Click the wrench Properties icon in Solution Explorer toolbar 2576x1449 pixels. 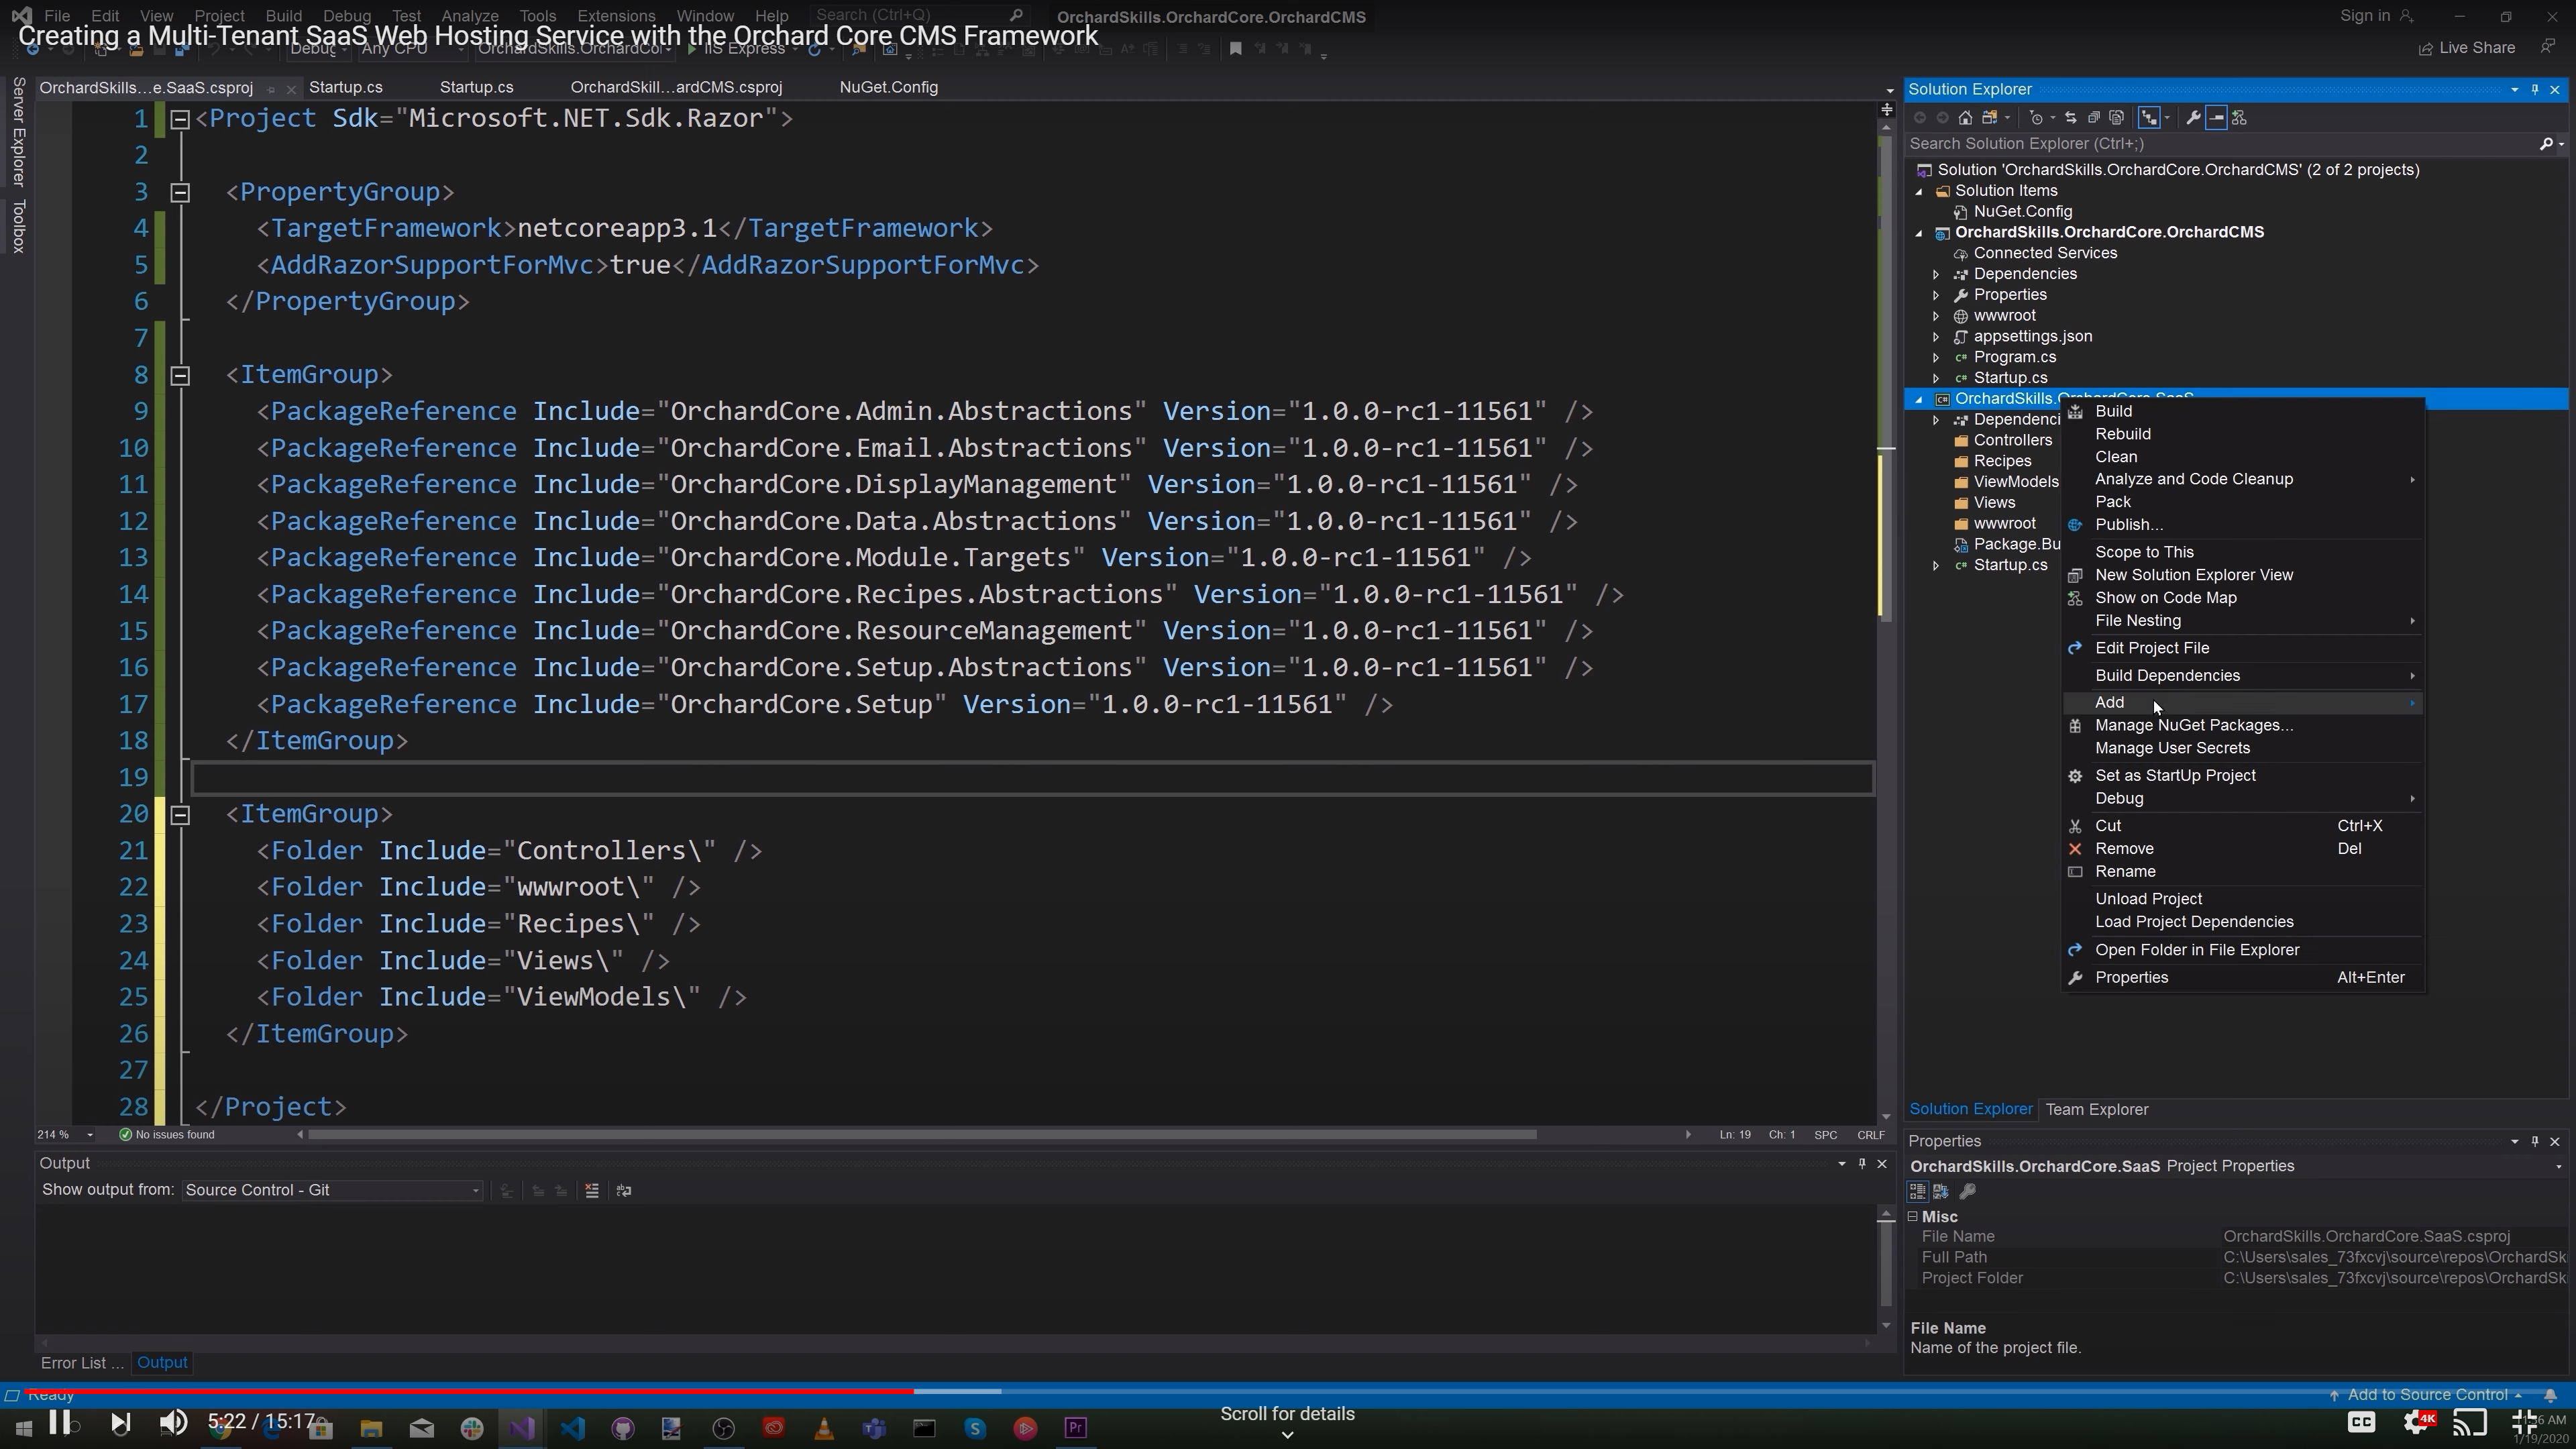point(2192,118)
